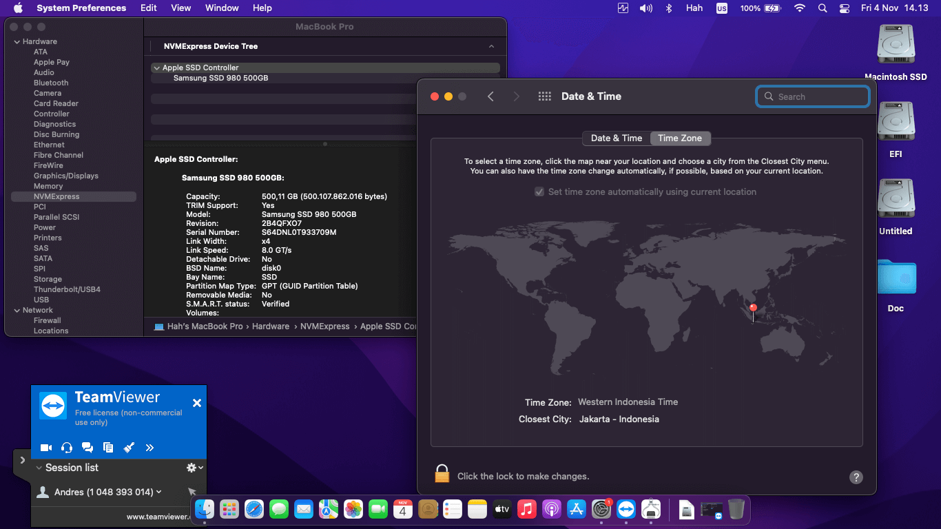Open the TeamViewer session settings gear dropdown

coord(194,468)
